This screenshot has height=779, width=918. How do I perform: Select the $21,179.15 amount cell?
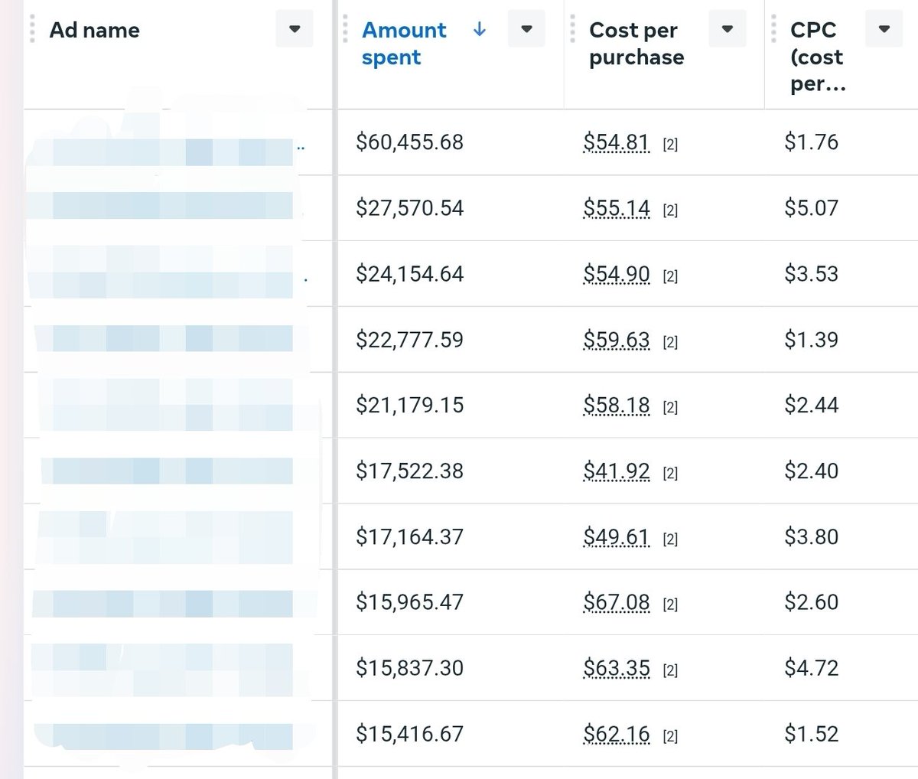pyautogui.click(x=409, y=406)
